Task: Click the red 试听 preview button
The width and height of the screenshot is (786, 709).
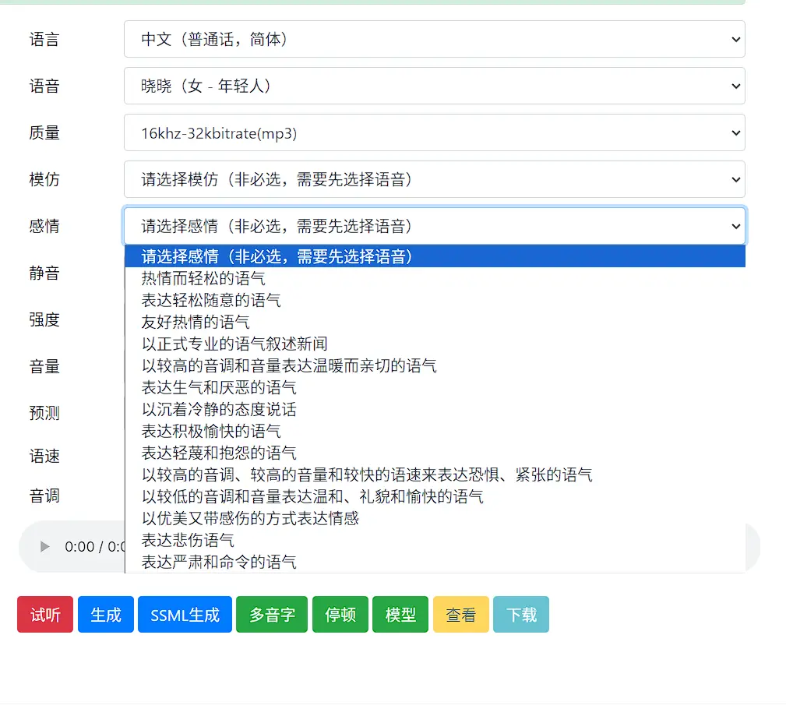Action: point(45,615)
